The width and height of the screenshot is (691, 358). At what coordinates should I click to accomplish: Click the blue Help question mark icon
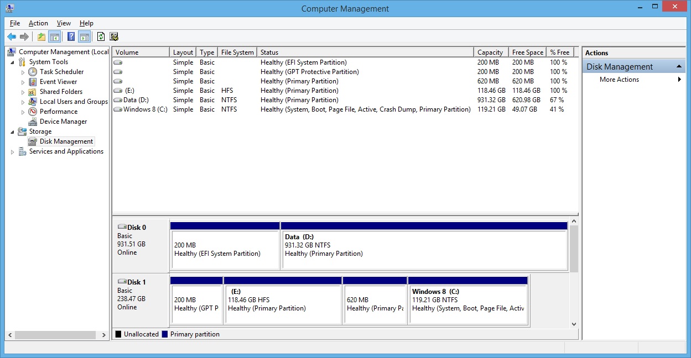71,37
